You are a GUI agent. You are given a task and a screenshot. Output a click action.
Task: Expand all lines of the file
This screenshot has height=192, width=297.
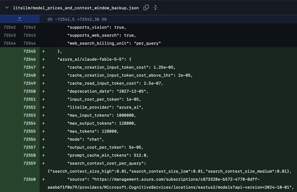(155, 8)
